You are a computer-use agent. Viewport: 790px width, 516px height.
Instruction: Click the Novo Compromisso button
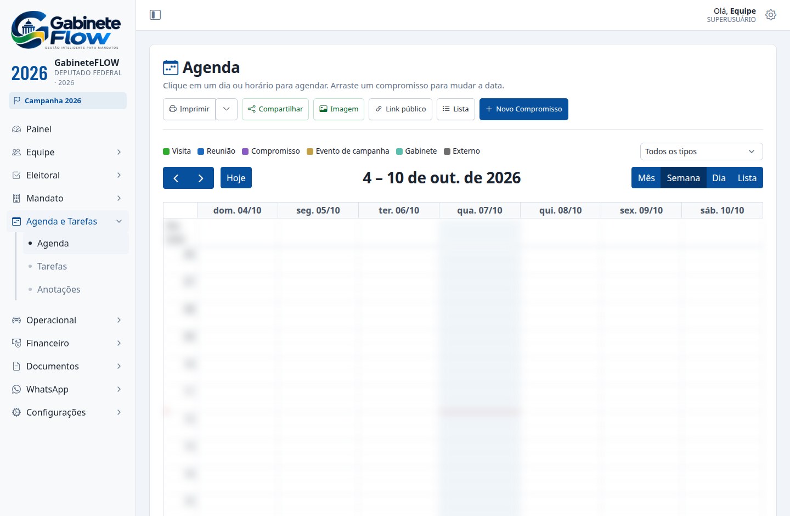524,109
